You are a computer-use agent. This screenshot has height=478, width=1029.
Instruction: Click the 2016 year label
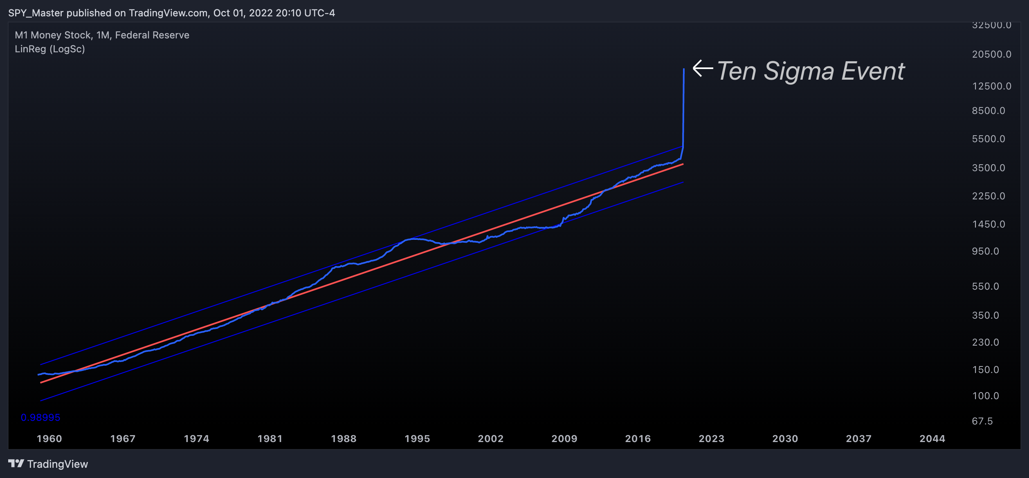[638, 439]
